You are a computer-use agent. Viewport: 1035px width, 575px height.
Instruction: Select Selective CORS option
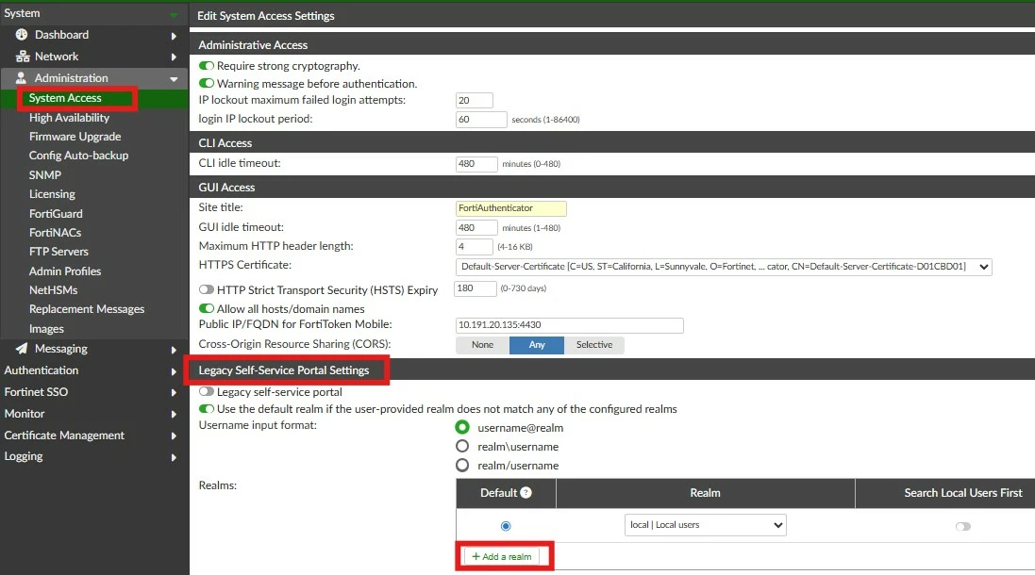click(594, 345)
